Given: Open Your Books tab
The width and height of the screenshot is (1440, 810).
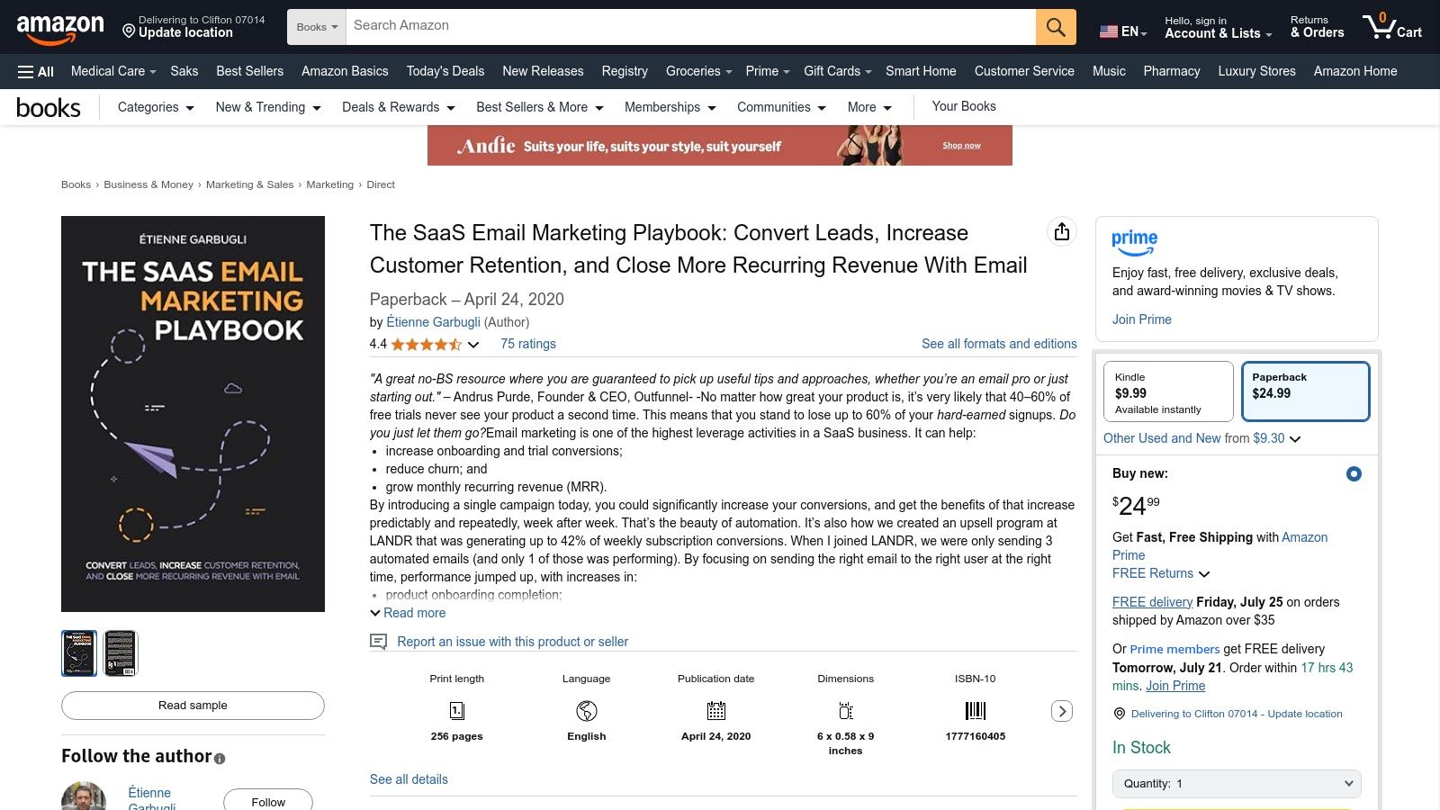Looking at the screenshot, I should [964, 106].
